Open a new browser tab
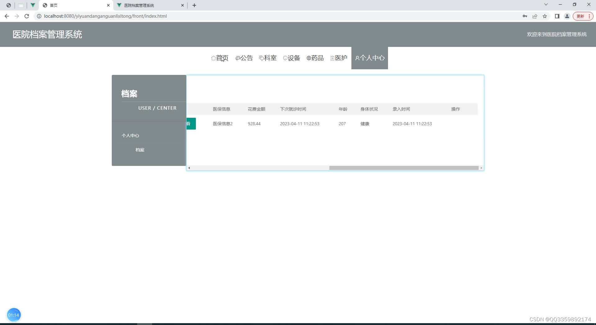Screen dimensions: 596x325 coord(194,5)
